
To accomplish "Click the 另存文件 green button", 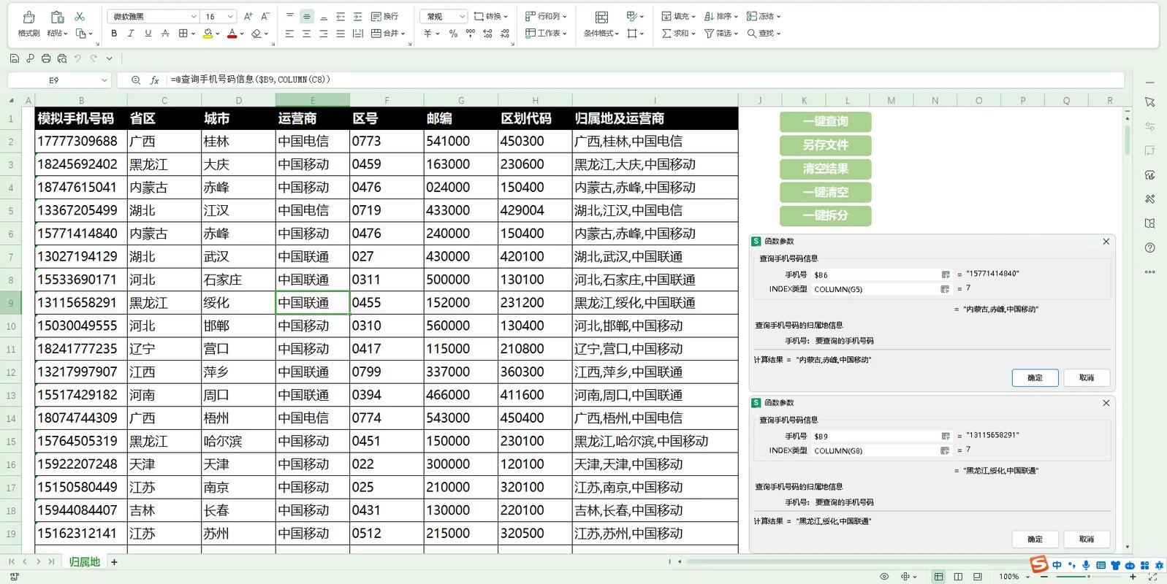I will (825, 145).
